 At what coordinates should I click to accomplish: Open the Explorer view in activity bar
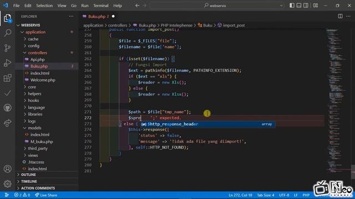pos(7,18)
